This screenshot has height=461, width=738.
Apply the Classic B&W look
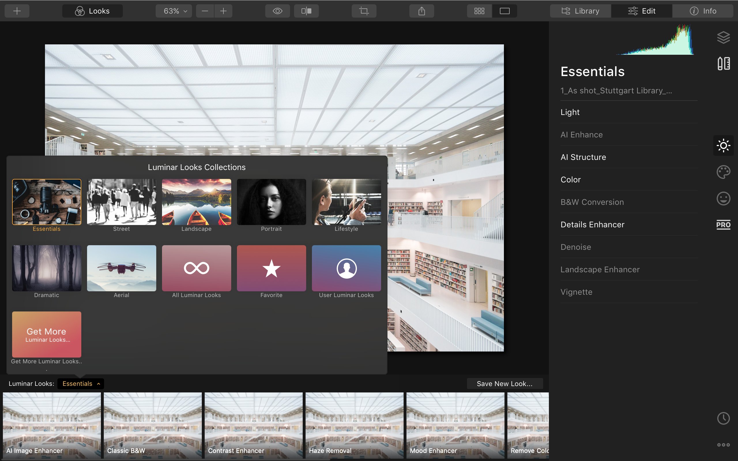(x=153, y=425)
